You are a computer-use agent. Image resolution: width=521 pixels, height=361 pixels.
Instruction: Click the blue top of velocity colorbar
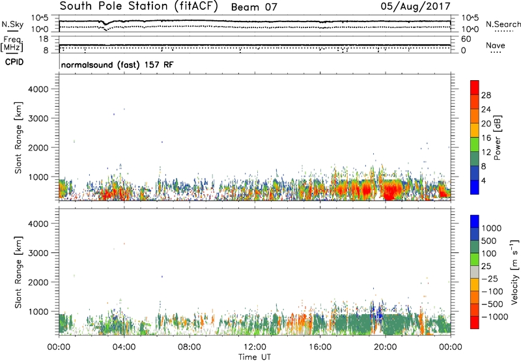pos(475,222)
